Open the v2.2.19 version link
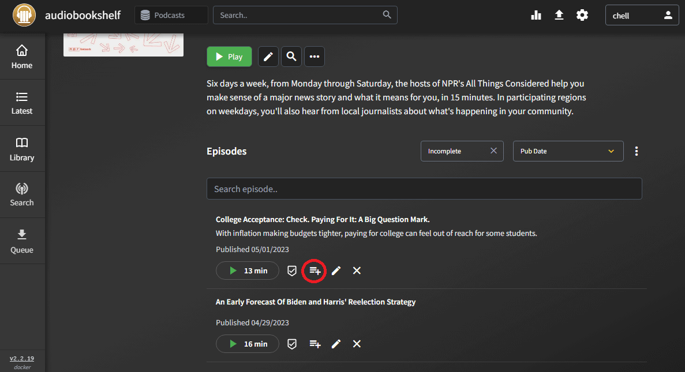 pos(21,358)
